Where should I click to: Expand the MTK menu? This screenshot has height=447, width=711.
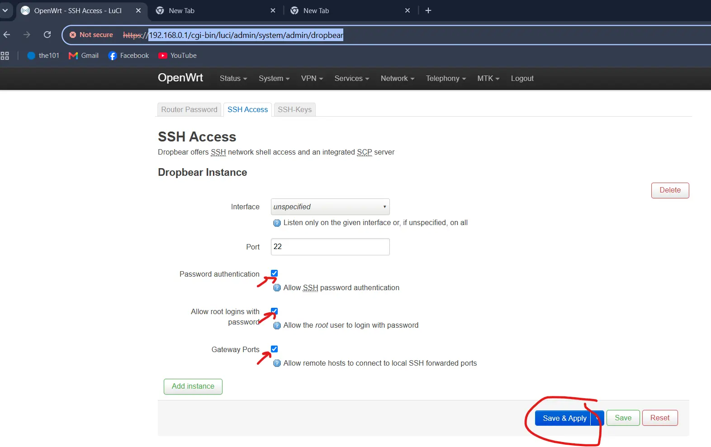[x=488, y=79]
